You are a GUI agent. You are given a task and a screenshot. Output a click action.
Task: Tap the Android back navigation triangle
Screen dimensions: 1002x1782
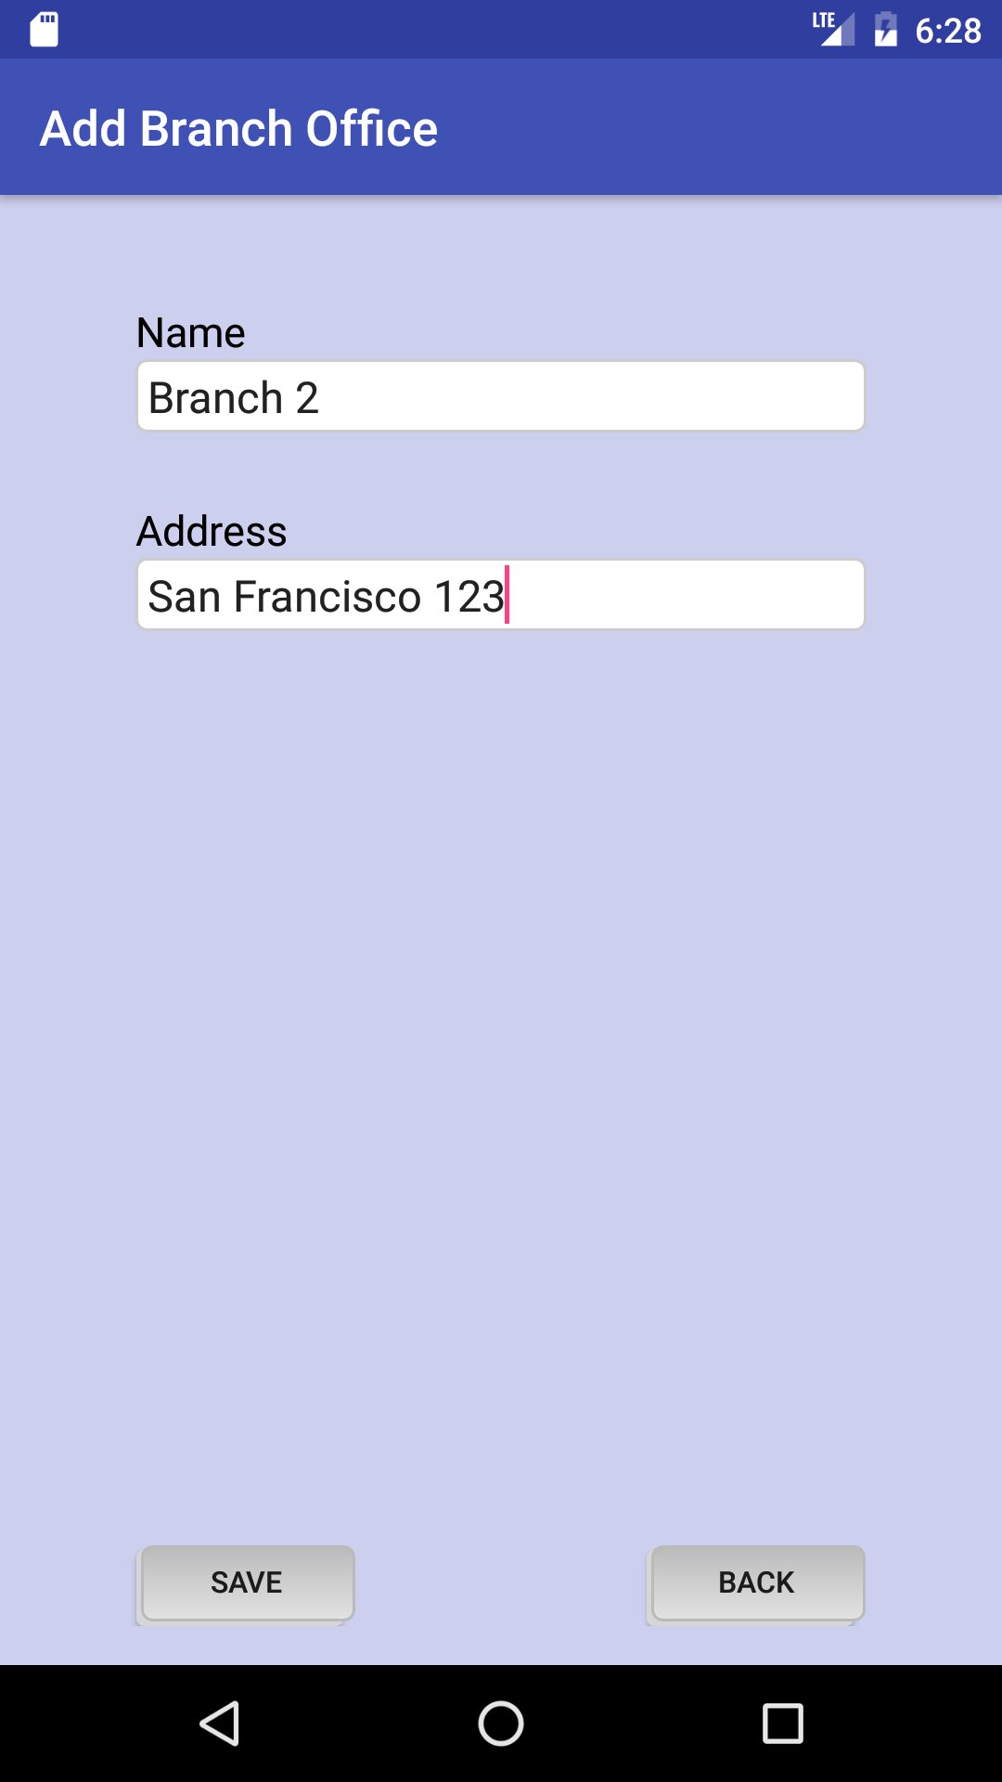[221, 1724]
